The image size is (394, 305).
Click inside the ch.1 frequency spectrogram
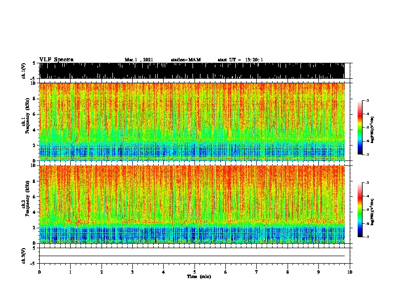192,122
